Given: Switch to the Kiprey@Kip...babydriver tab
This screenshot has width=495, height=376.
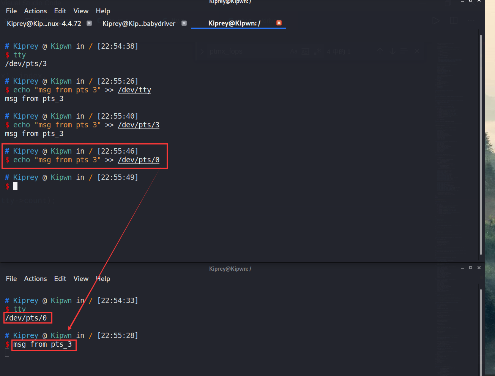Looking at the screenshot, I should [x=139, y=24].
